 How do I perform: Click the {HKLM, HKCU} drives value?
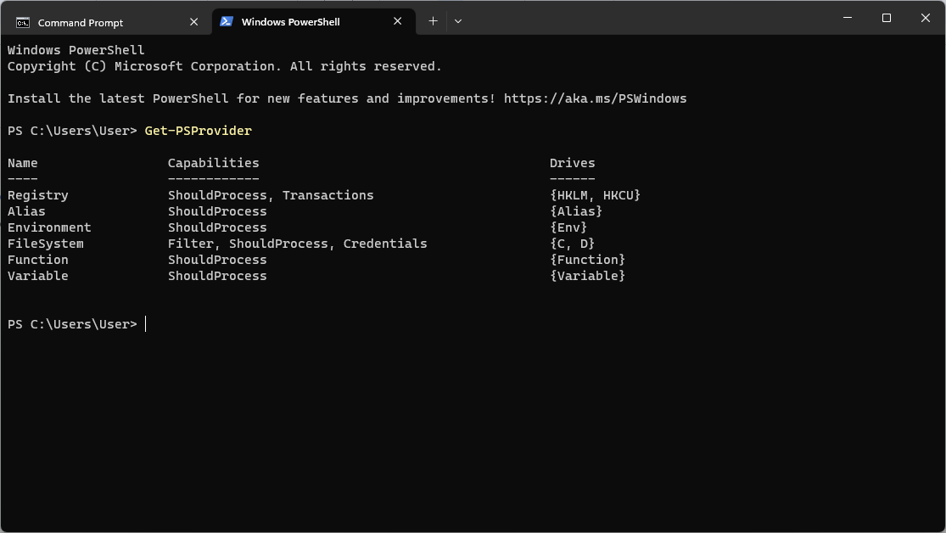tap(595, 195)
